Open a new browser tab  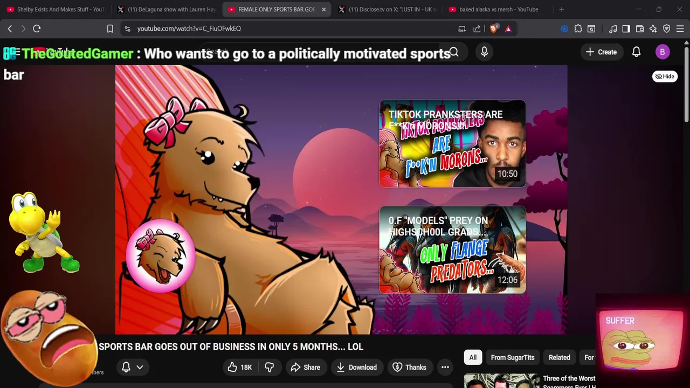click(x=561, y=9)
